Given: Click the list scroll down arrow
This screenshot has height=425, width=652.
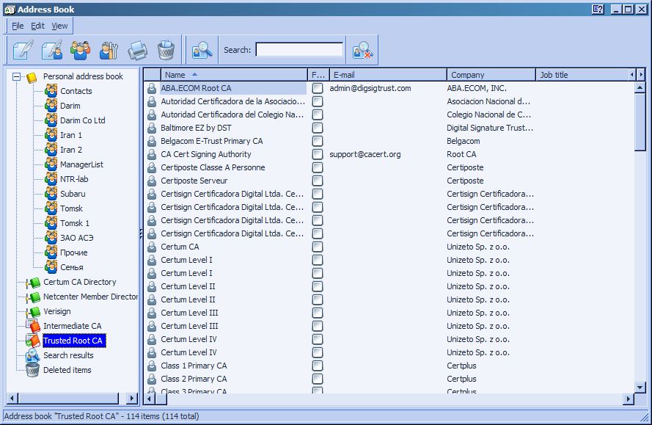Looking at the screenshot, I should point(640,388).
